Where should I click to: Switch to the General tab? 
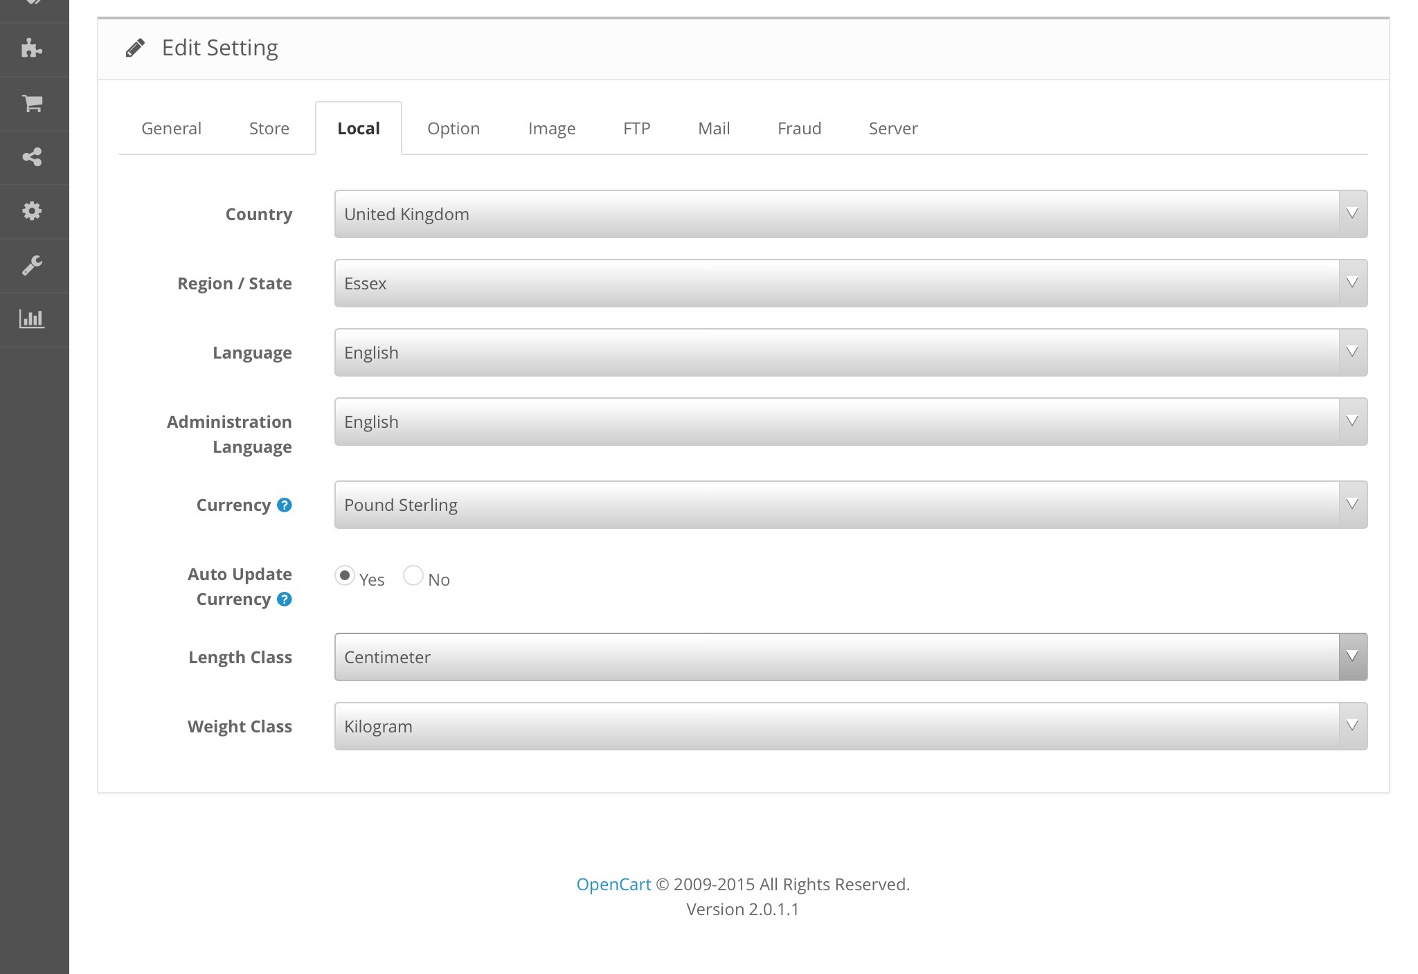click(171, 129)
